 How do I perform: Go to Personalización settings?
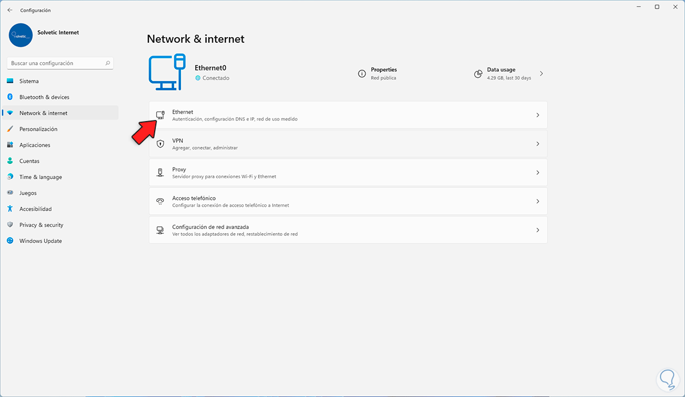(x=38, y=129)
